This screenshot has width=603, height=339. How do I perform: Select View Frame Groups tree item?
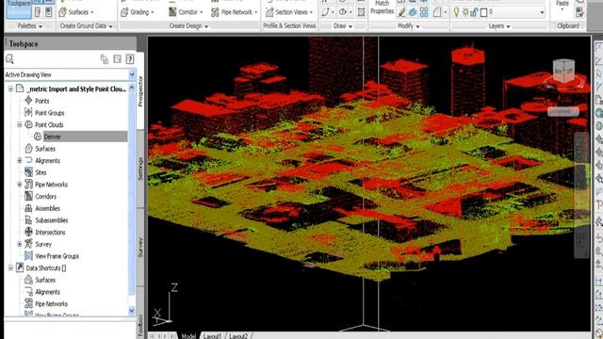pos(57,255)
